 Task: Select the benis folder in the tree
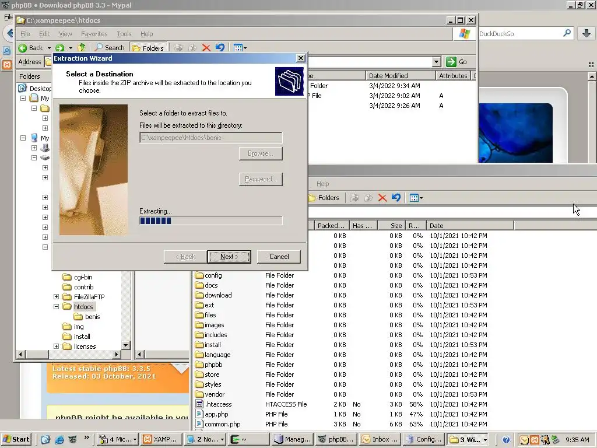[x=92, y=317]
